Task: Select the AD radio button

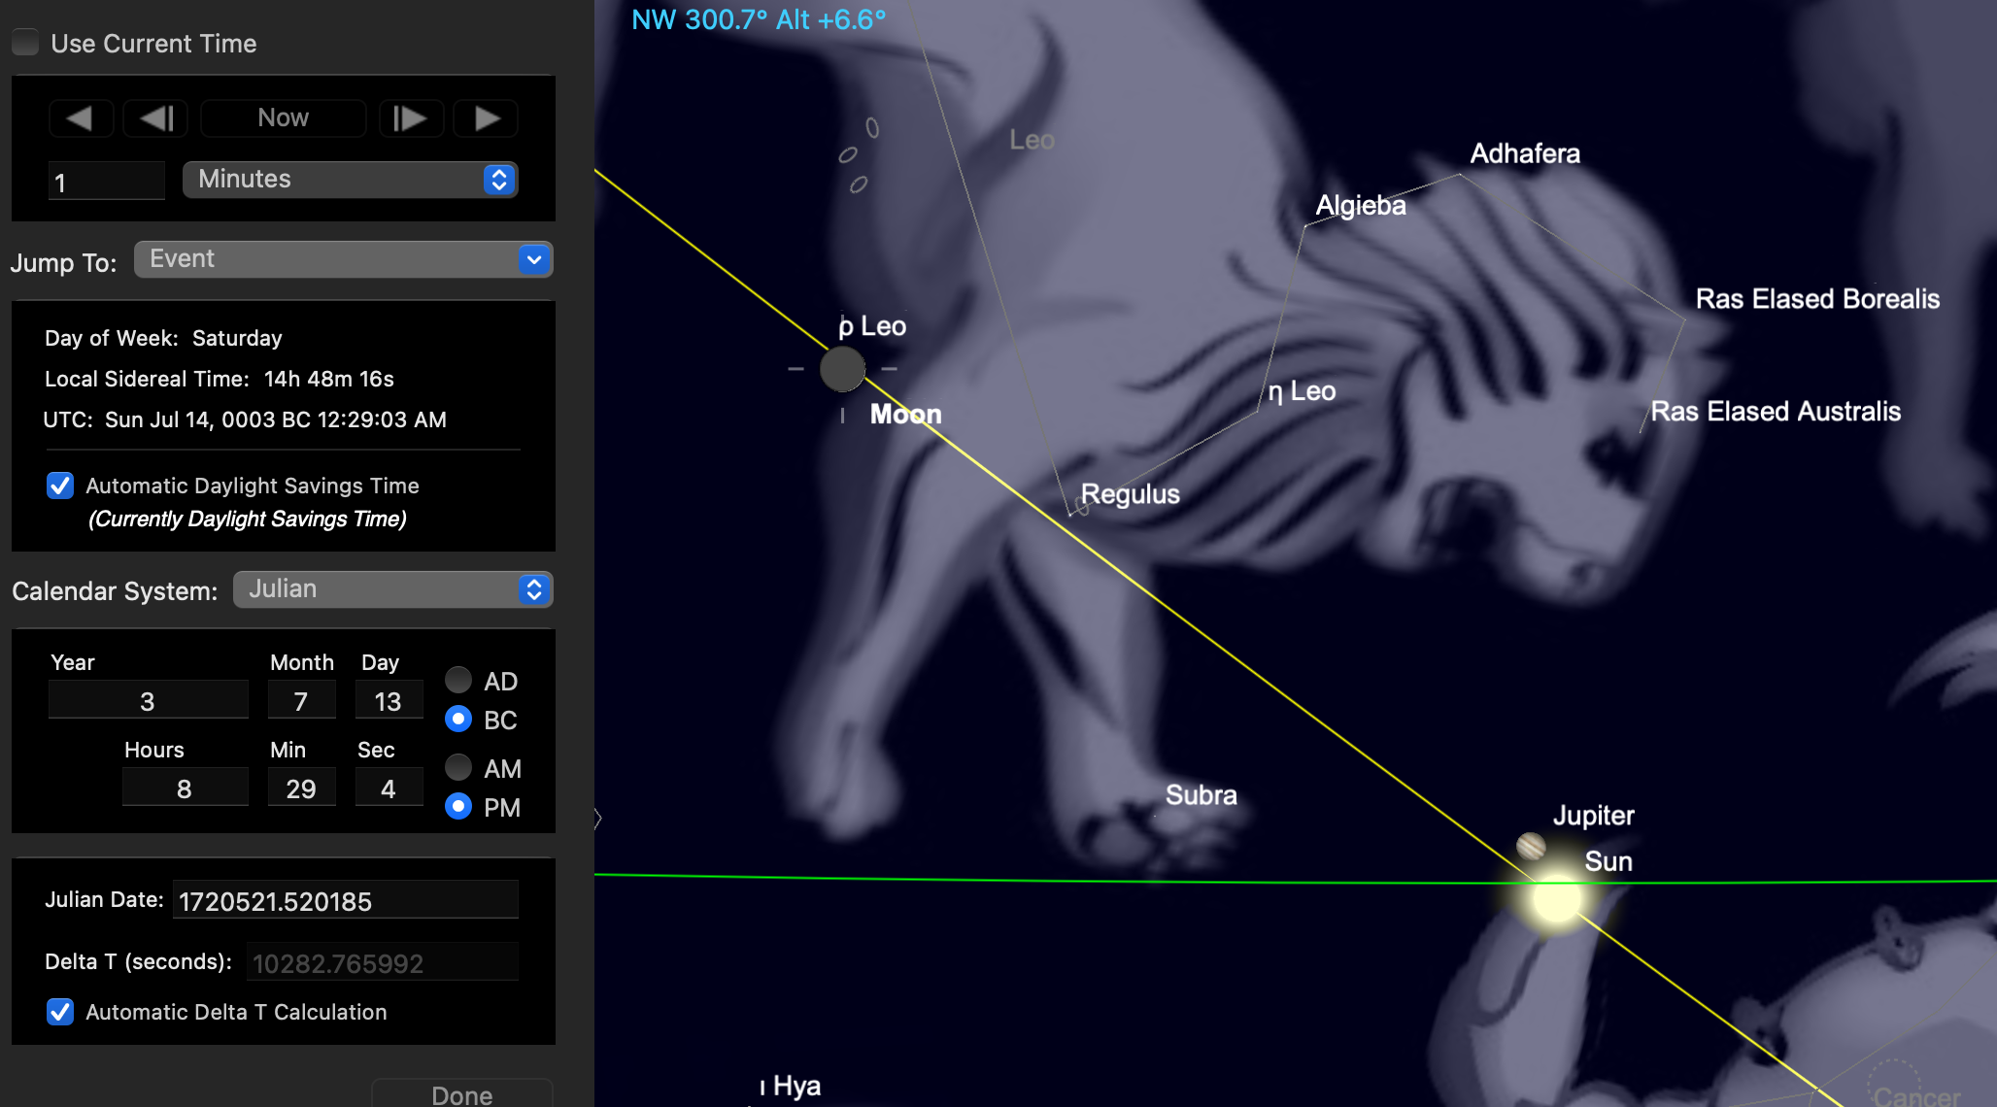Action: coord(458,680)
